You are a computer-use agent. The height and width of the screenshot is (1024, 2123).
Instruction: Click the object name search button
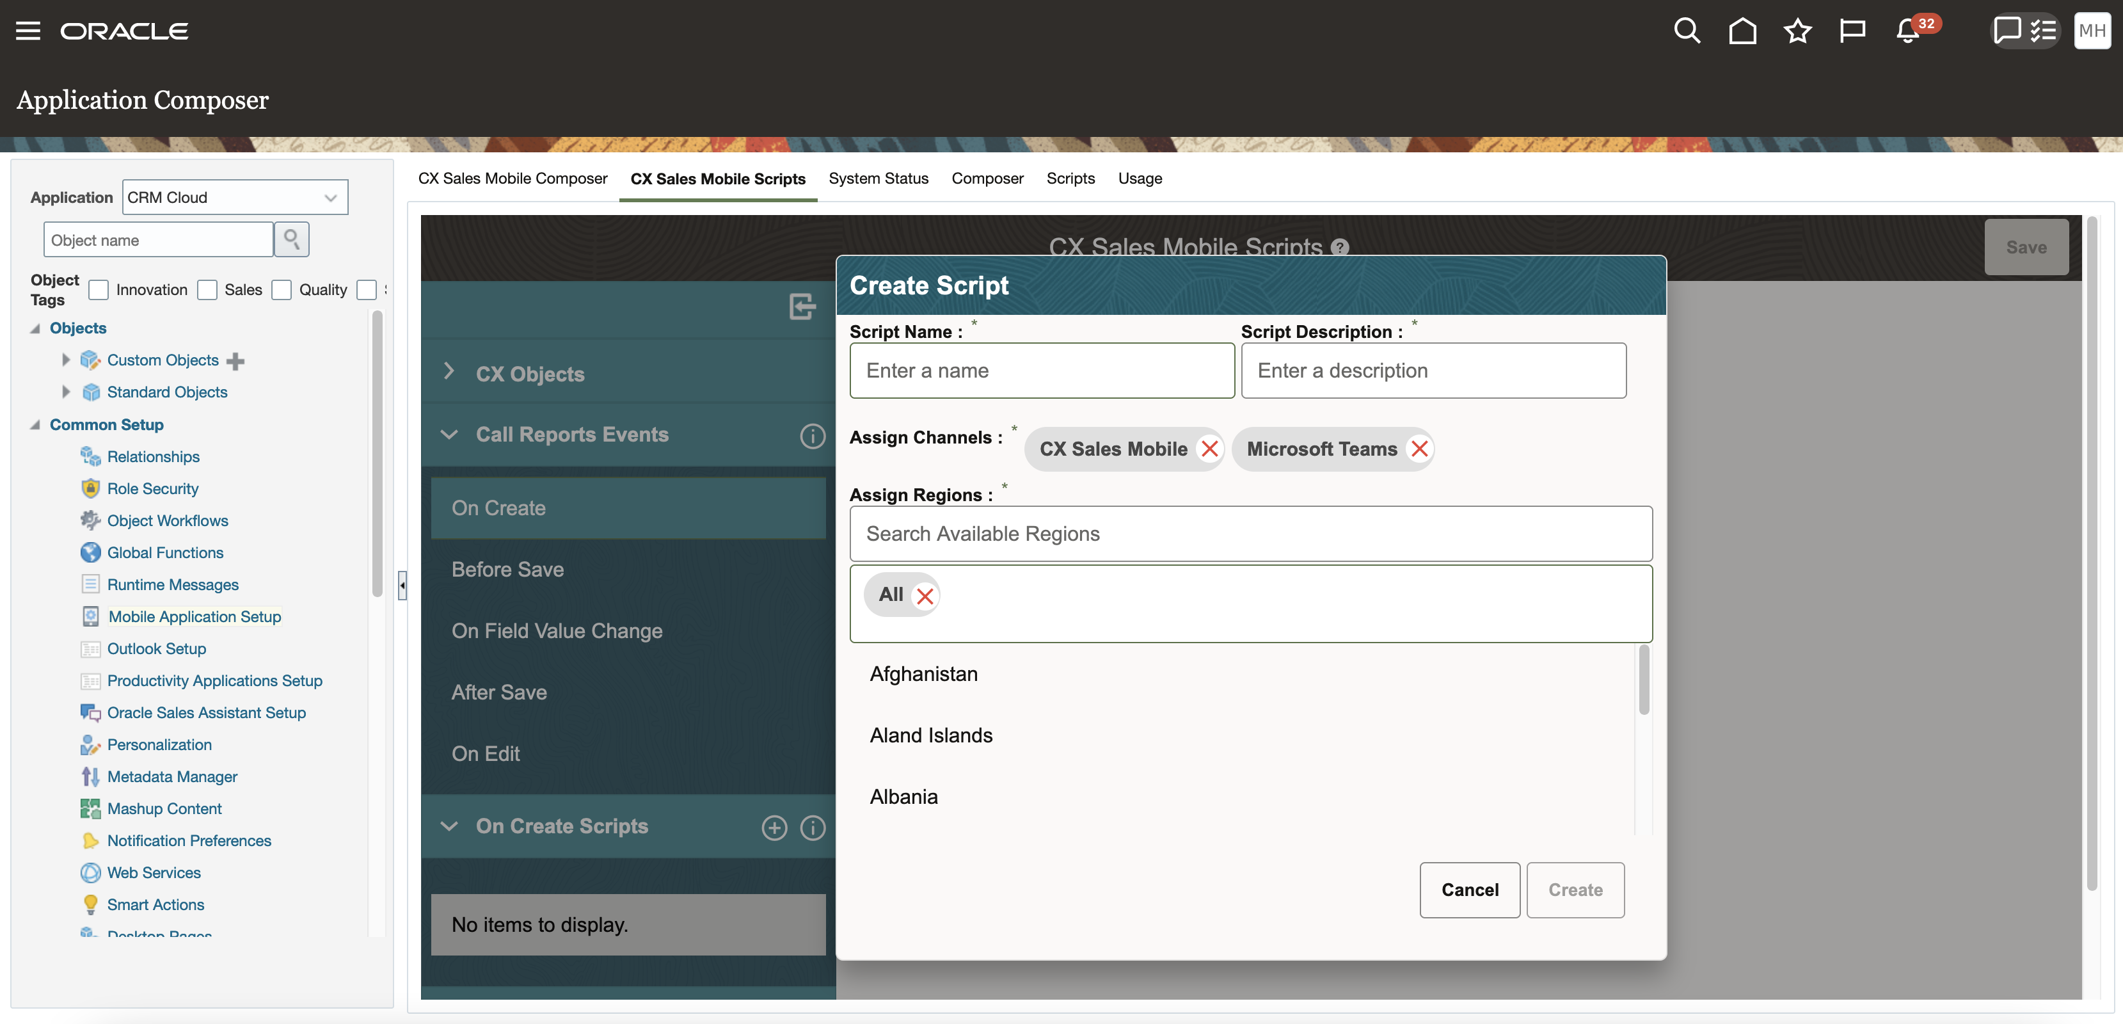pyautogui.click(x=292, y=240)
